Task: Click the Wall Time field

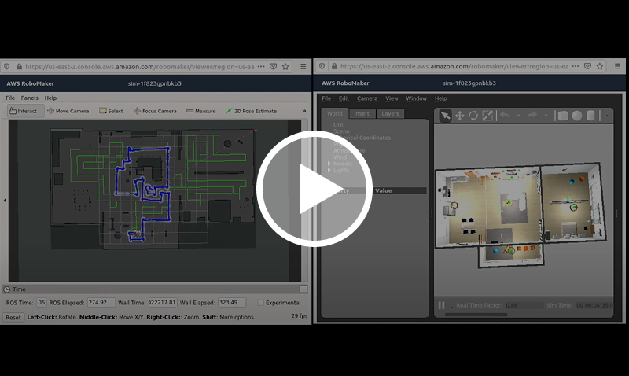Action: 163,303
